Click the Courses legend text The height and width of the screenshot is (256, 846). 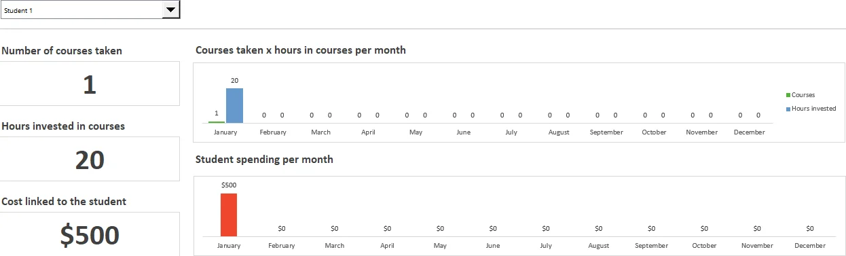803,95
